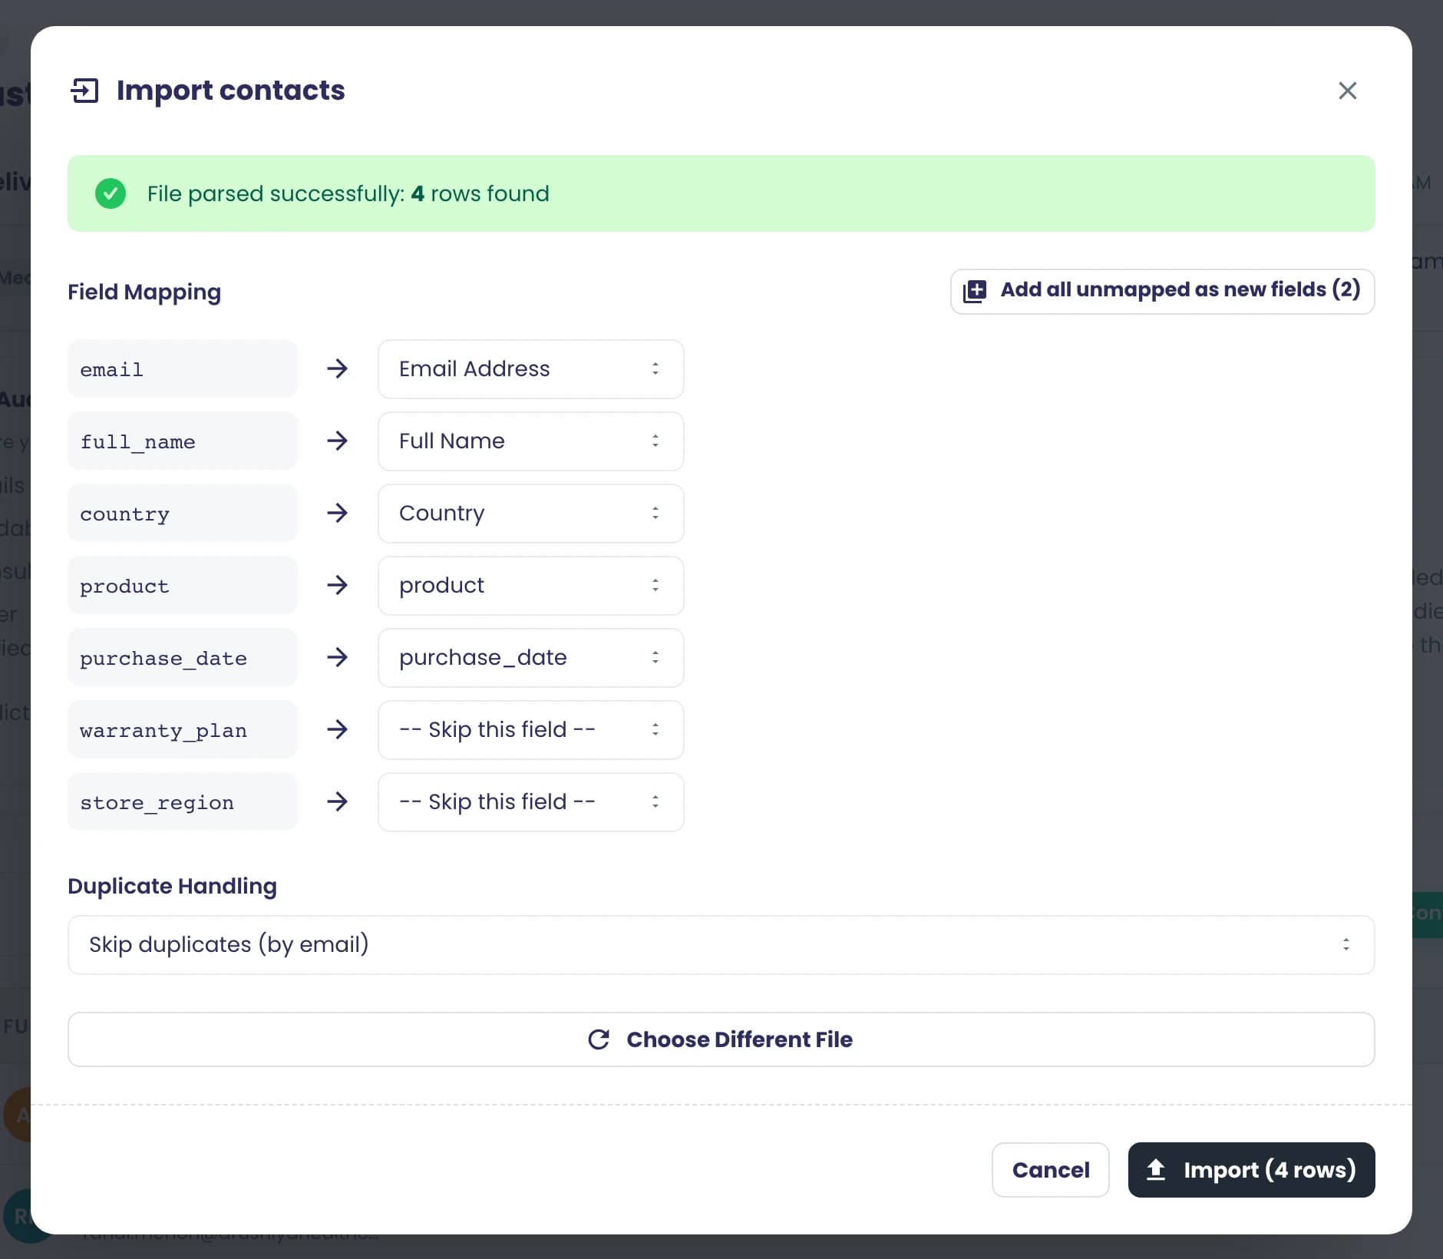Click Choose Different File button
This screenshot has height=1259, width=1443.
(721, 1039)
